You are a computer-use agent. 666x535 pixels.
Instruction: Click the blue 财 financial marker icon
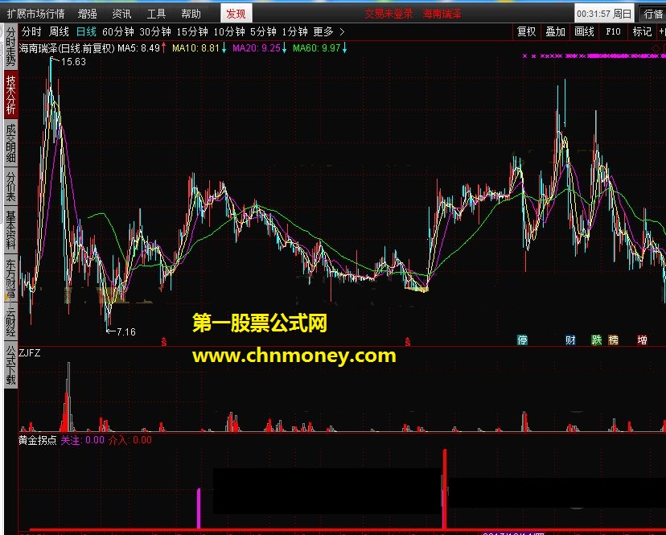[x=570, y=340]
